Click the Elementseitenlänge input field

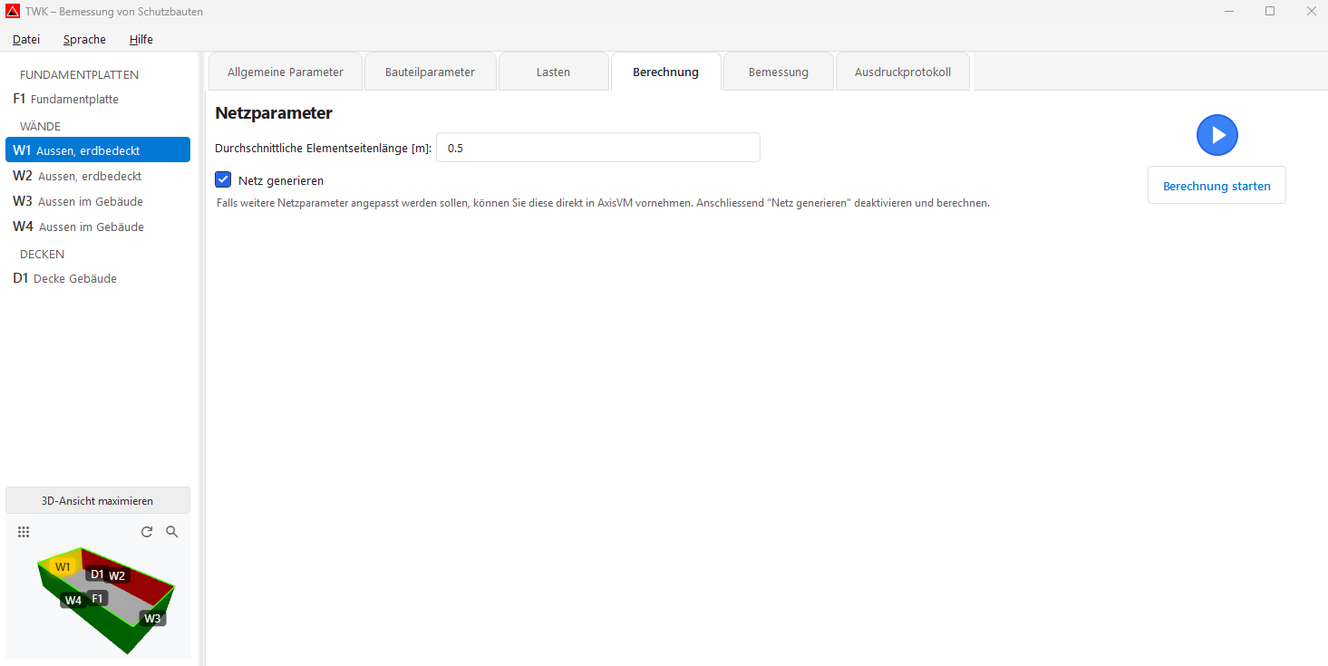[x=597, y=147]
